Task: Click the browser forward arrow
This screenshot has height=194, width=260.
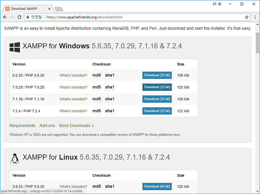Action: pyautogui.click(x=12, y=17)
